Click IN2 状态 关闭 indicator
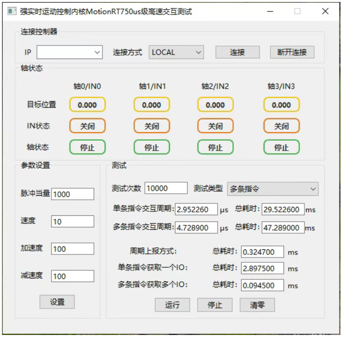Image resolution: width=342 pixels, height=337 pixels. 215,126
